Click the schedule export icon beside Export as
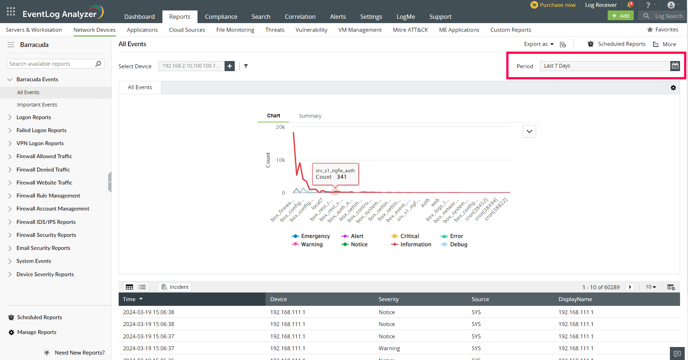Image resolution: width=688 pixels, height=360 pixels. (562, 44)
